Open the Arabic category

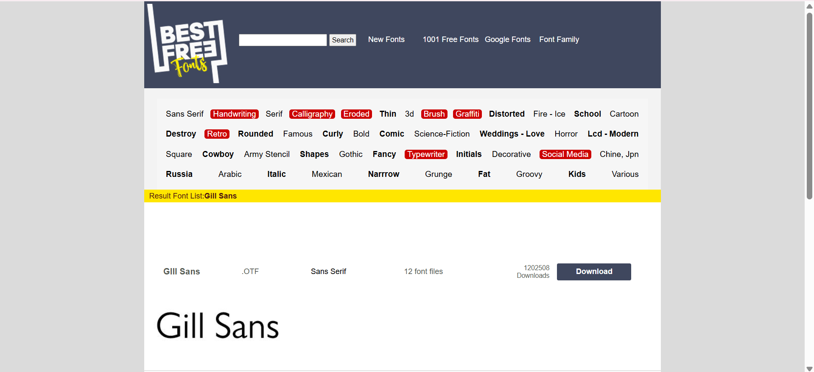(x=230, y=174)
